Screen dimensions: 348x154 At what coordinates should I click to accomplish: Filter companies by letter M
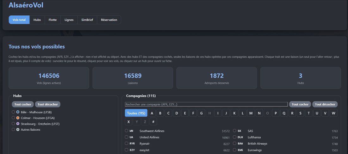[251, 113]
